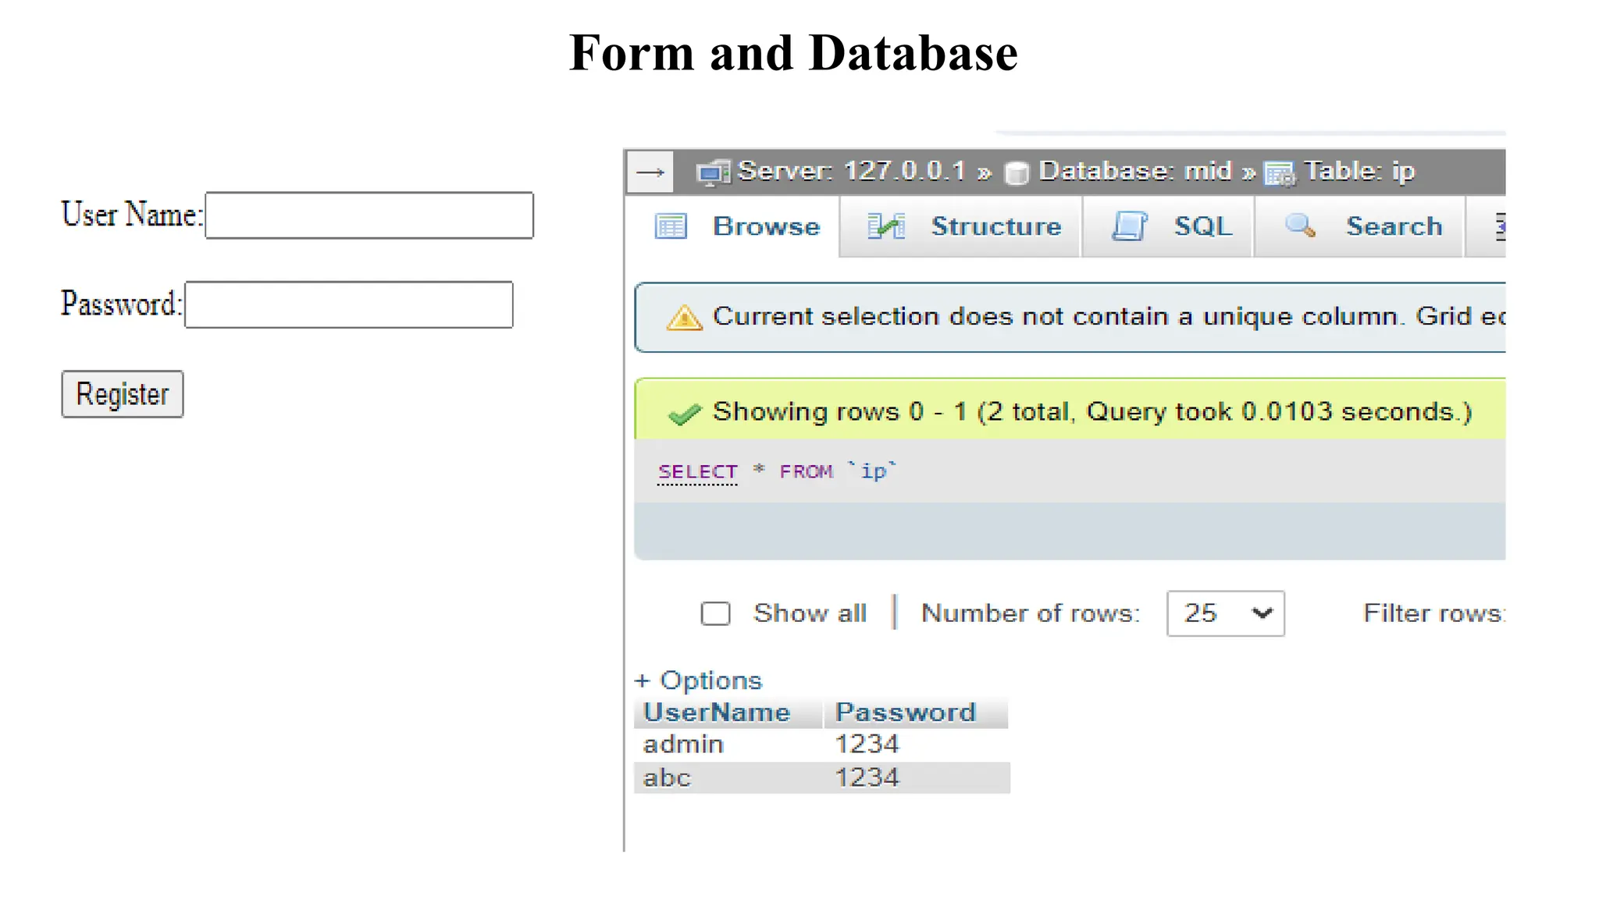Open Database: mid breadcrumb link

1135,171
